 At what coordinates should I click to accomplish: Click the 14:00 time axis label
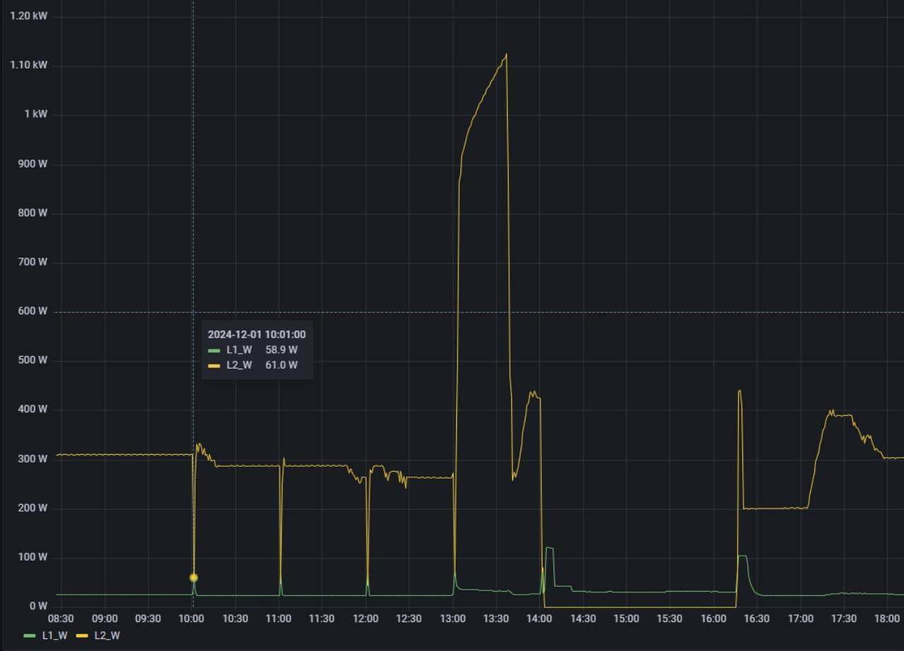pos(540,619)
